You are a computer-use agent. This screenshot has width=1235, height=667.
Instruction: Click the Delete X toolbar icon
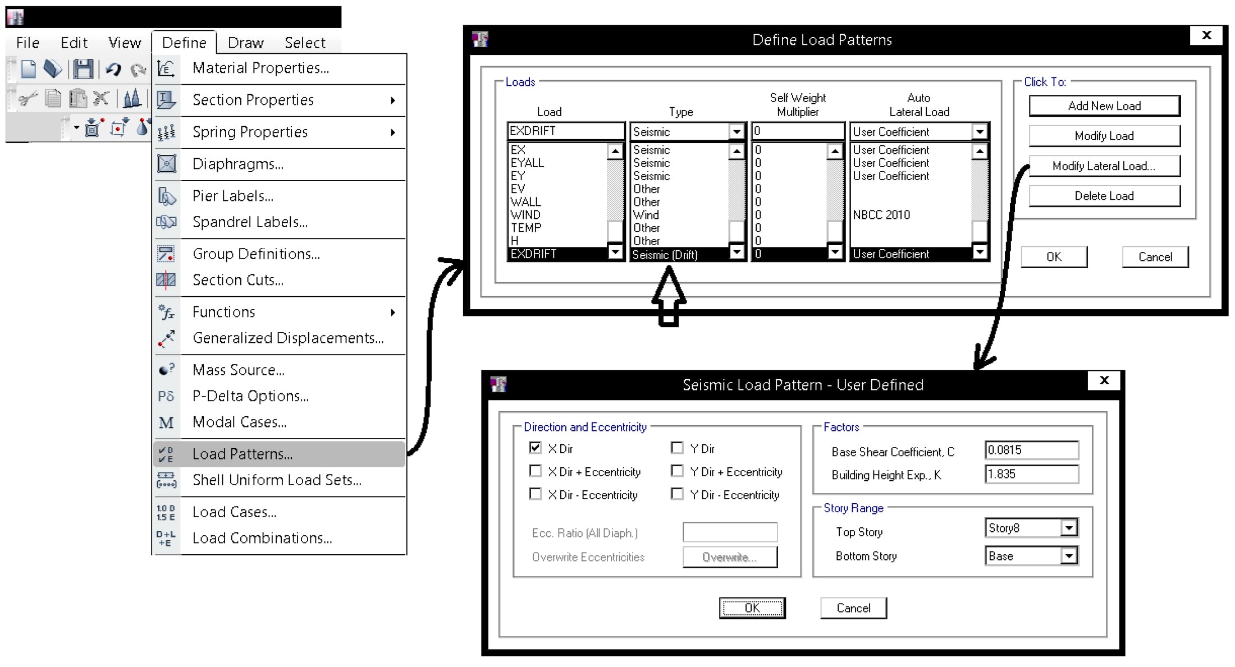(101, 99)
